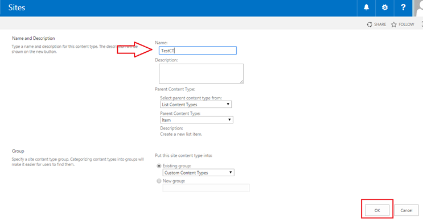Click the FOLLOW label text

(406, 24)
